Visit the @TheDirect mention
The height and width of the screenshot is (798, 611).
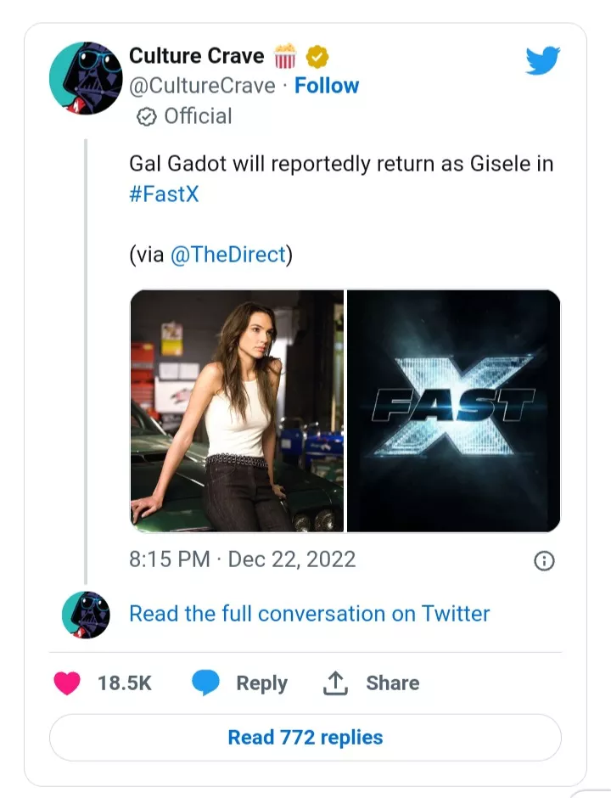[227, 256]
